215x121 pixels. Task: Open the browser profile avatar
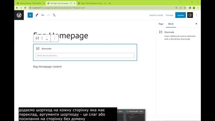pos(194,8)
